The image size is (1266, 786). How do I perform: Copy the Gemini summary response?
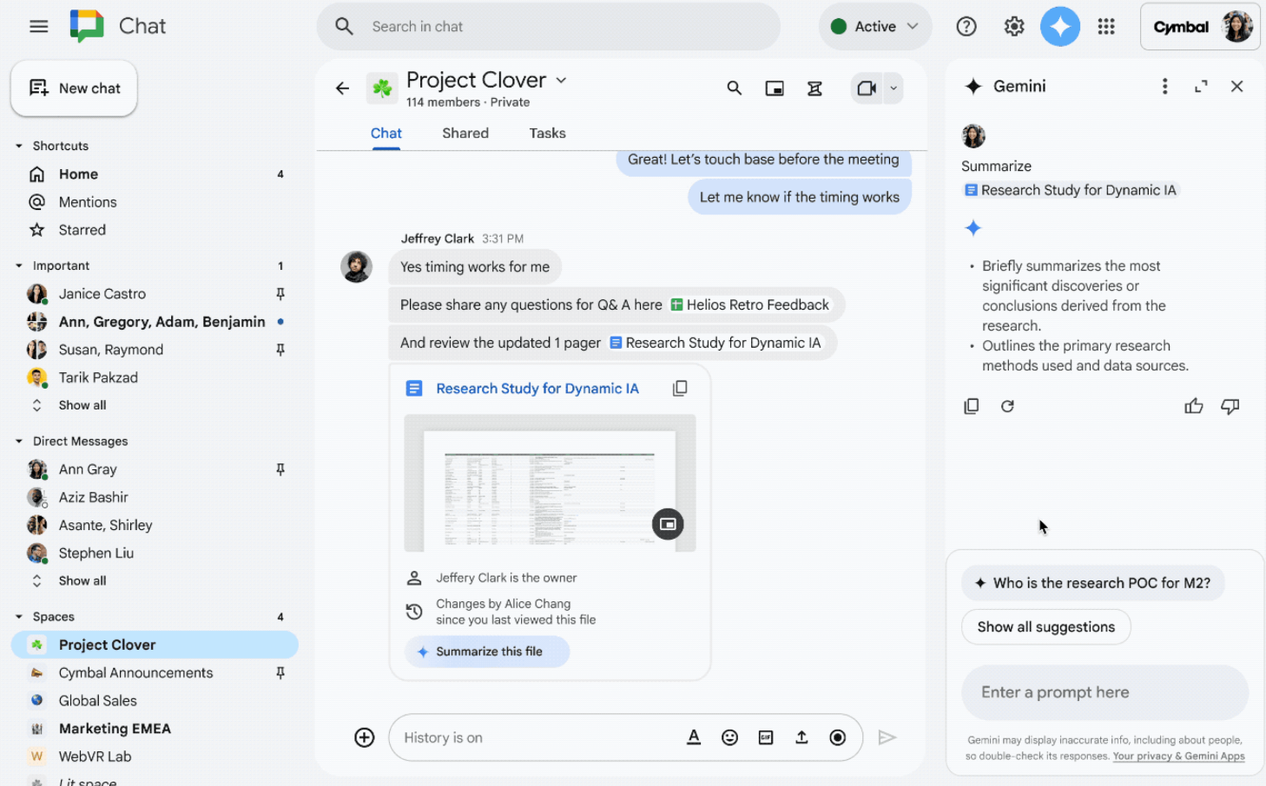click(972, 406)
